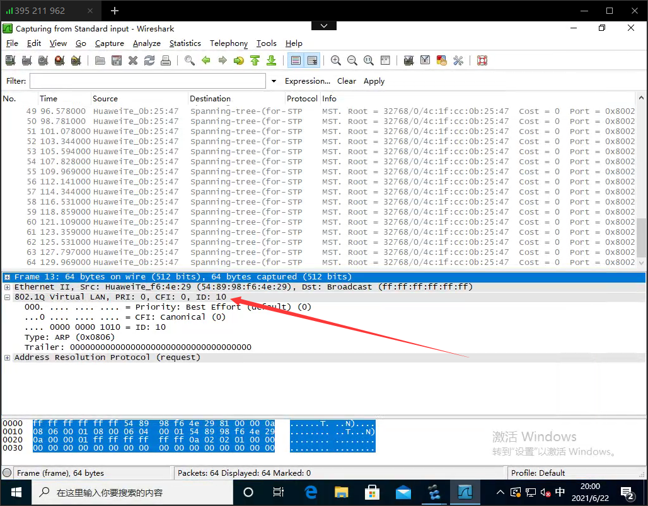Open coloring rules icon
Viewport: 648px width, 506px height.
tap(441, 60)
